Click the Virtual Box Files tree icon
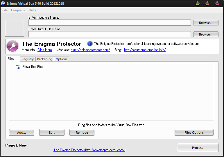The height and width of the screenshot is (157, 224). point(18,67)
